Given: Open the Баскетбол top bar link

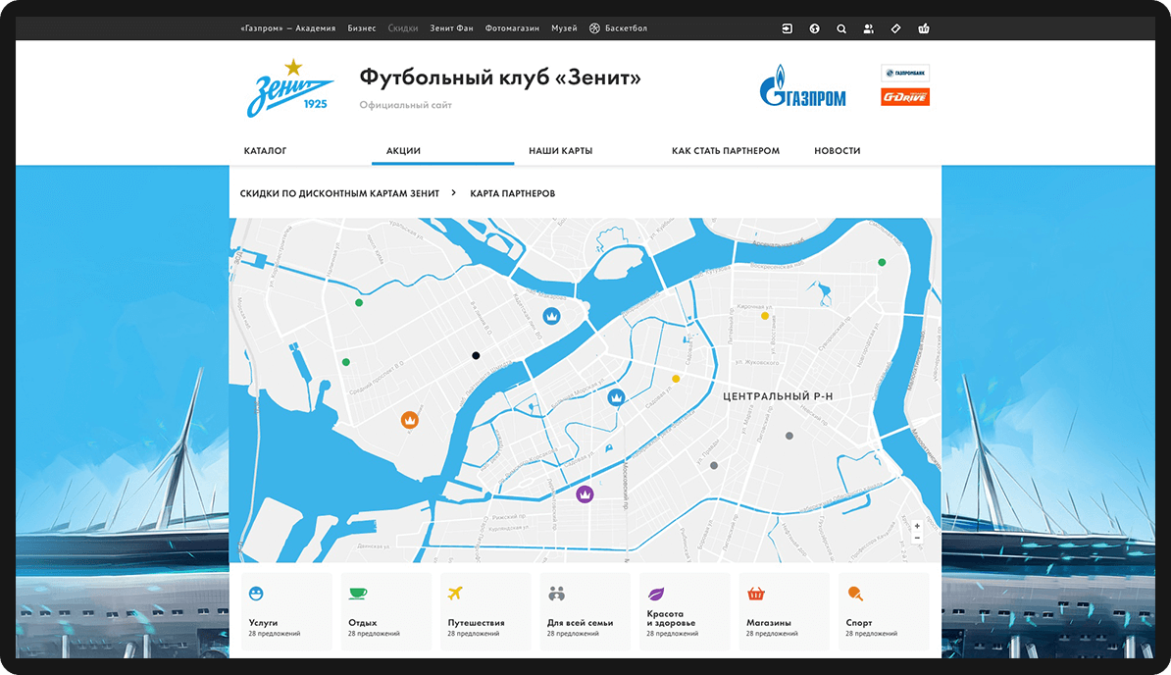Looking at the screenshot, I should click(619, 28).
